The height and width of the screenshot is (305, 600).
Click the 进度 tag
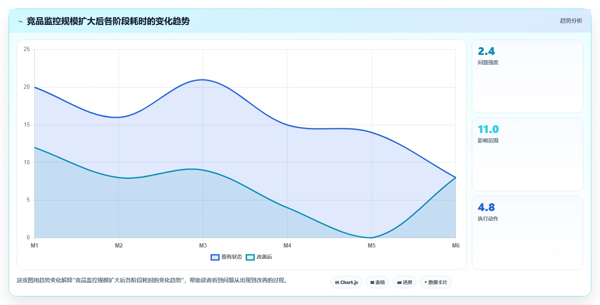coord(404,282)
